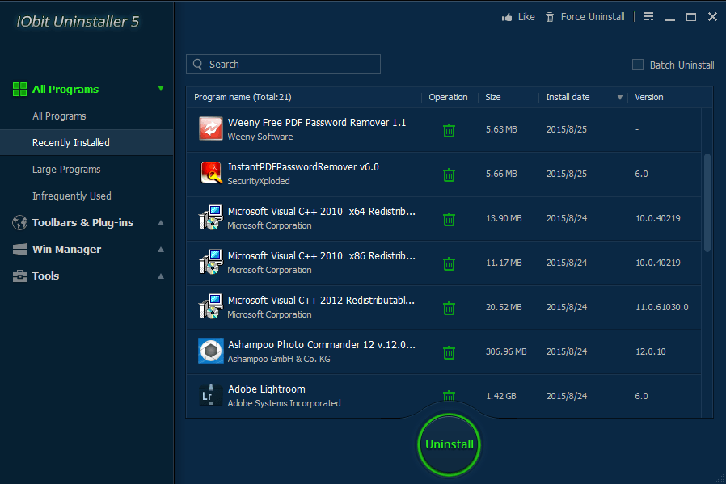This screenshot has width=726, height=484.
Task: Click the Visual C++ 2010 x64 installer icon
Action: 211,217
